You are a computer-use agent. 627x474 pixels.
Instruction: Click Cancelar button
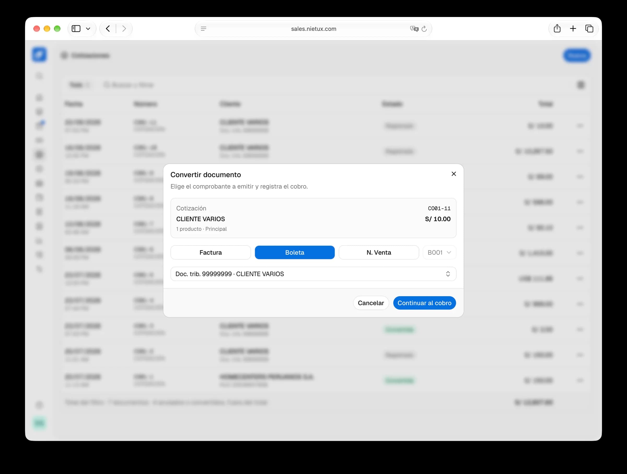pos(371,303)
